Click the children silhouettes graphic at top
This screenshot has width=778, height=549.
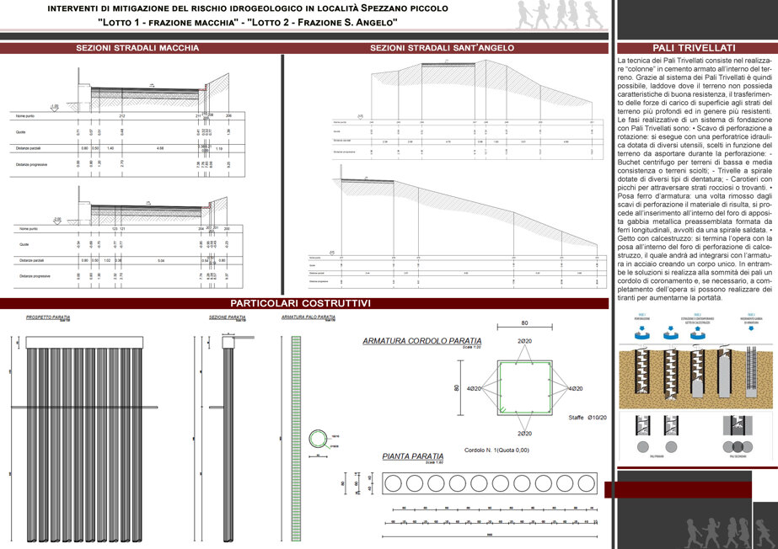pos(561,15)
